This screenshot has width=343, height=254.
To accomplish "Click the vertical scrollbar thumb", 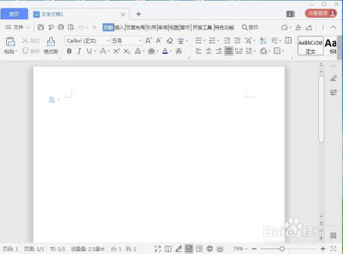I will [321, 109].
